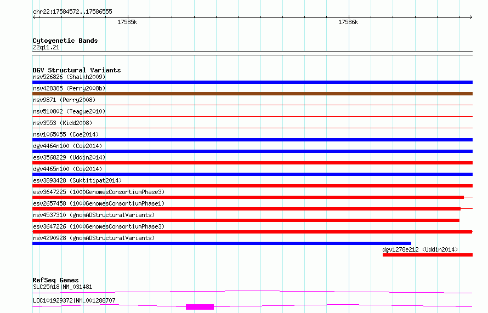Click the SLC25A18|NM_031481 gene label
488x313 pixels.
click(x=63, y=287)
